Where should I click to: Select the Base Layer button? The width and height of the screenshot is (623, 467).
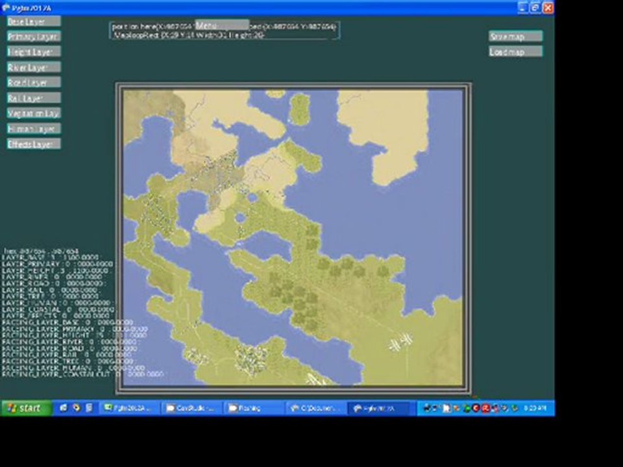[34, 21]
